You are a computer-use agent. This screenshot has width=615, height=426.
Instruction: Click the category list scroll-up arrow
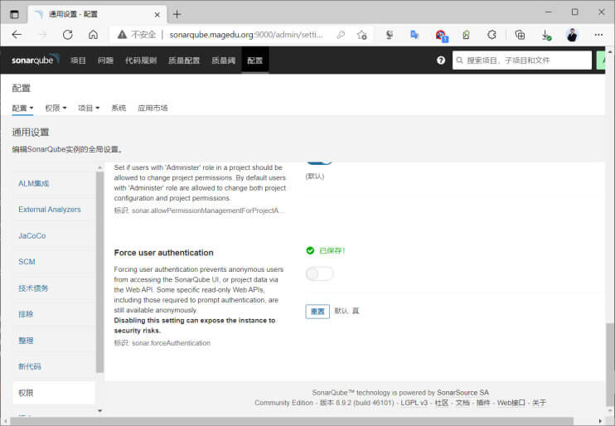(x=99, y=167)
